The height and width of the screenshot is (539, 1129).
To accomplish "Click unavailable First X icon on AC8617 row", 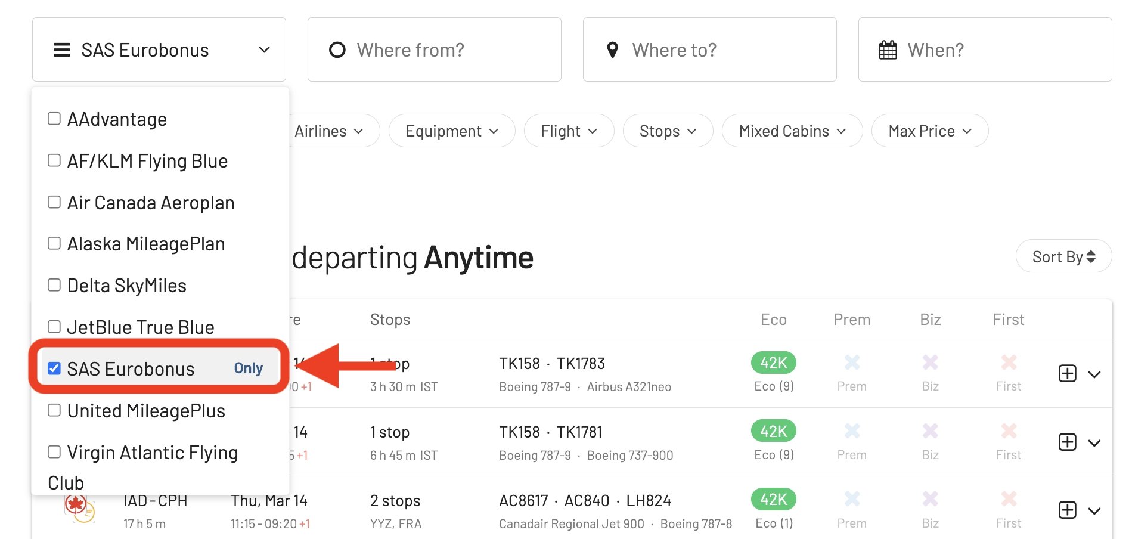I will [1009, 498].
